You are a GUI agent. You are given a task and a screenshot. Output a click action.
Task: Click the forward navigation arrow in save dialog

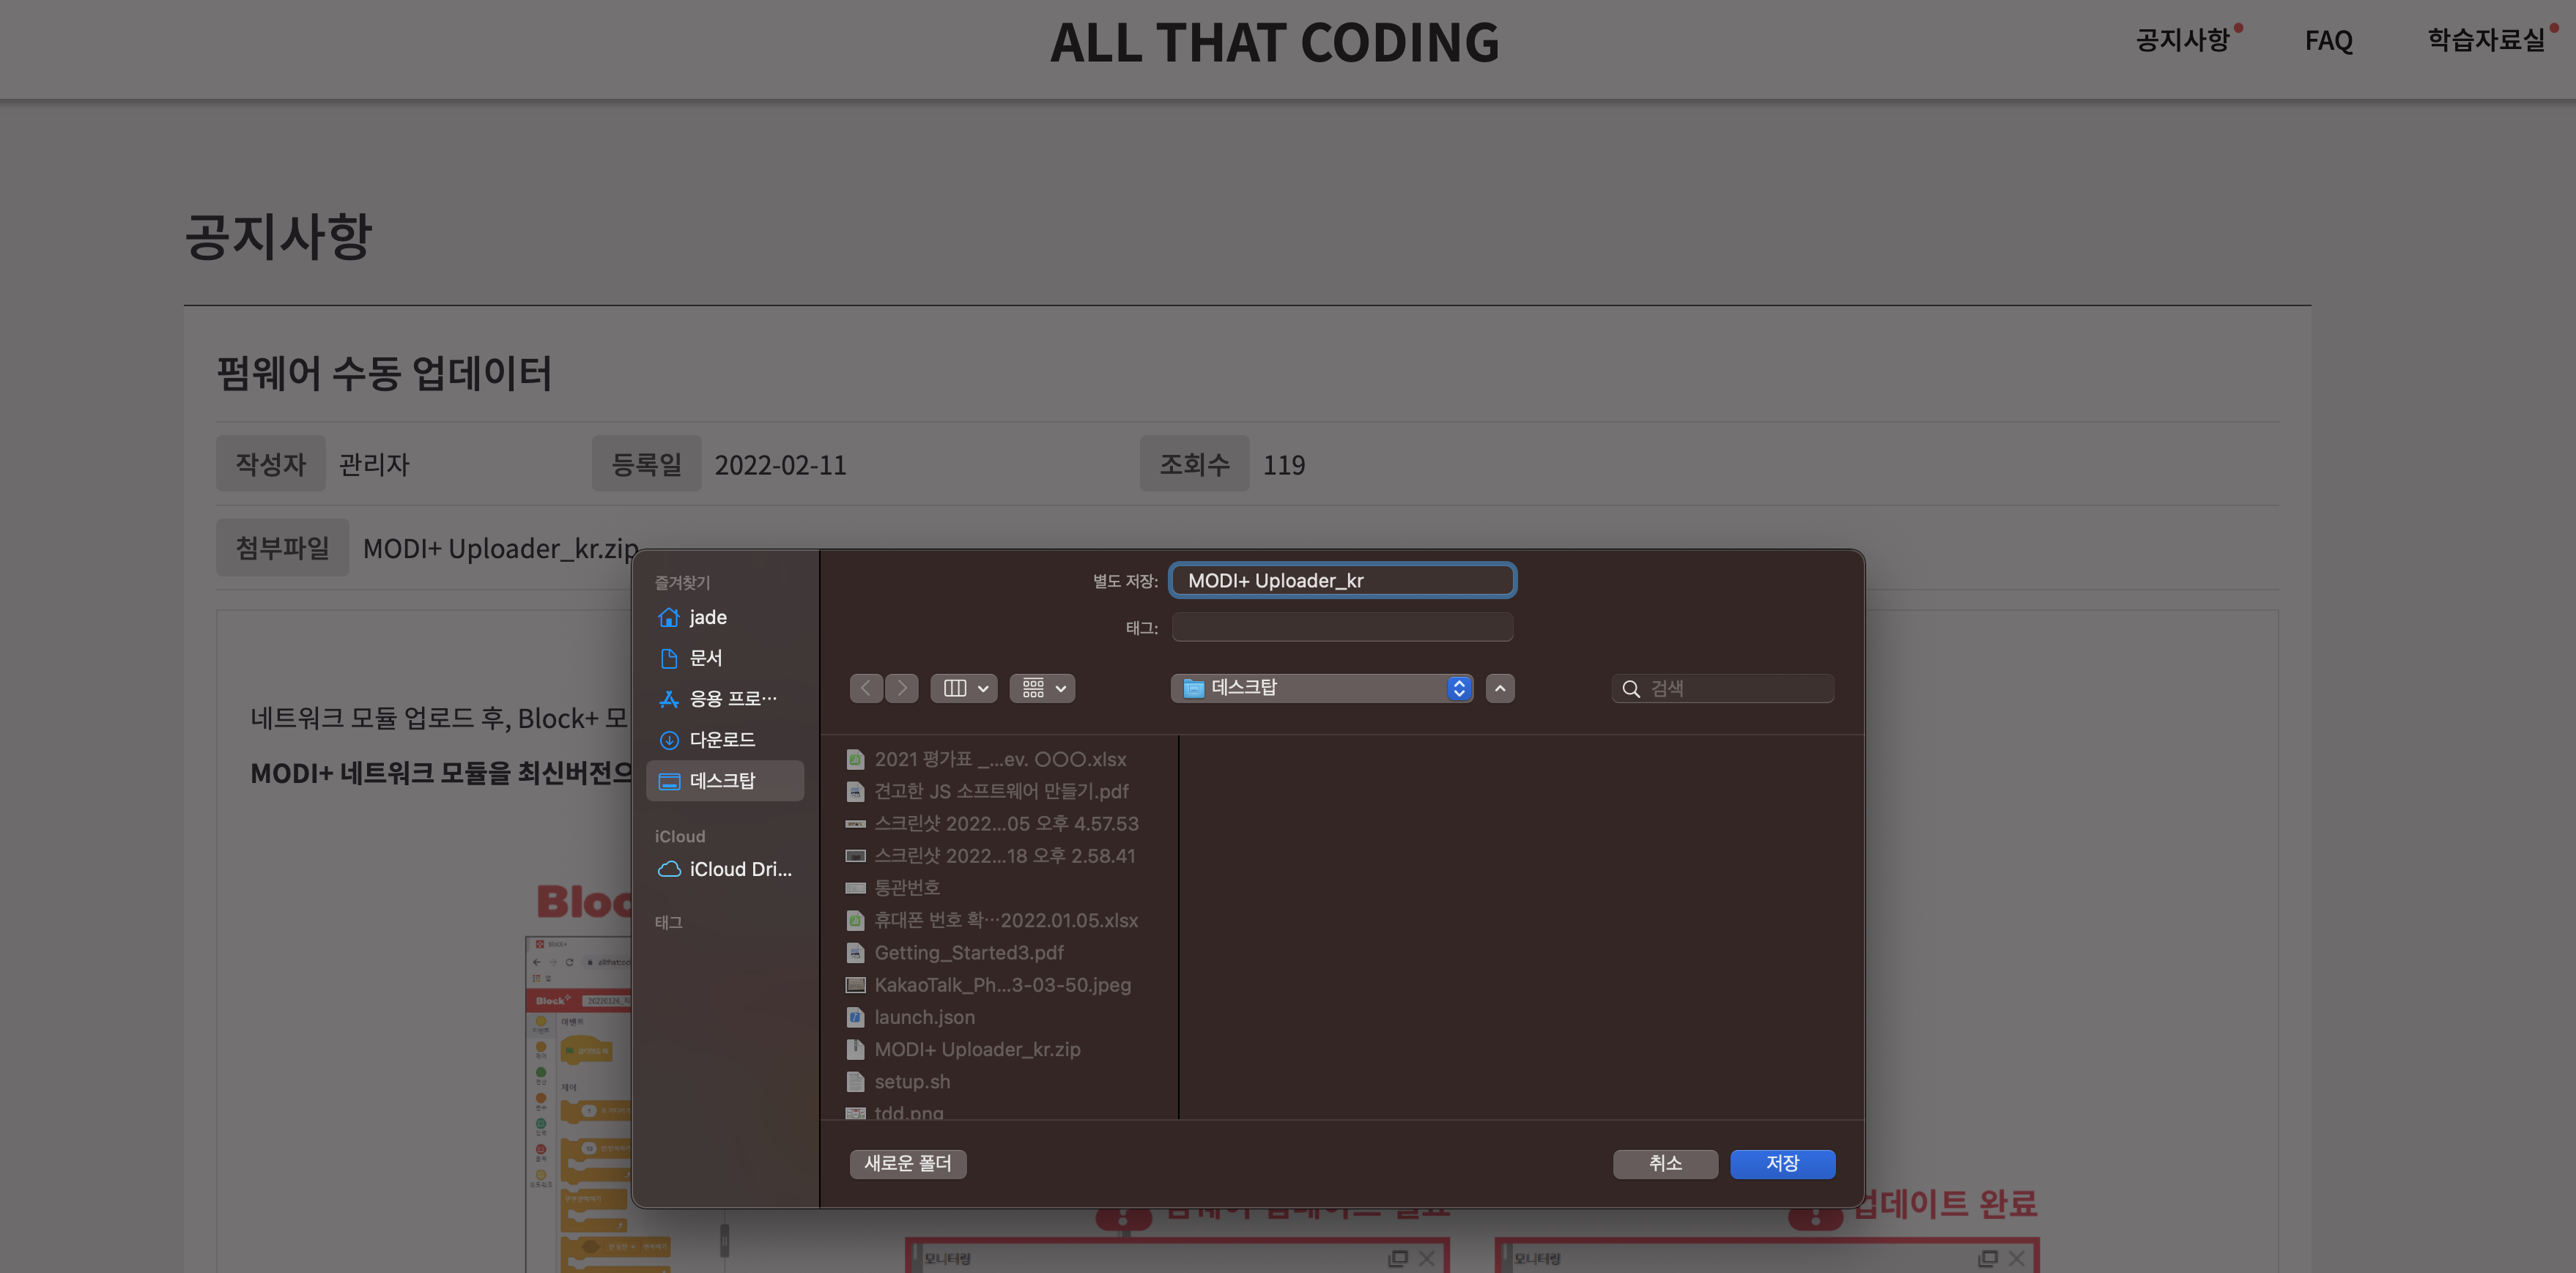[902, 688]
